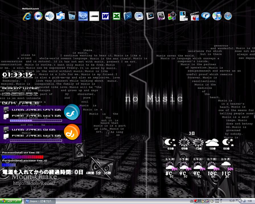Click the white tile with black bar device
Image resolution: width=255 pixels, height=204 pixels.
pos(94,16)
